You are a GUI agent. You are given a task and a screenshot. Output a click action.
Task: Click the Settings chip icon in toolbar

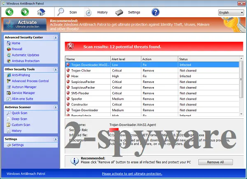click(119, 13)
